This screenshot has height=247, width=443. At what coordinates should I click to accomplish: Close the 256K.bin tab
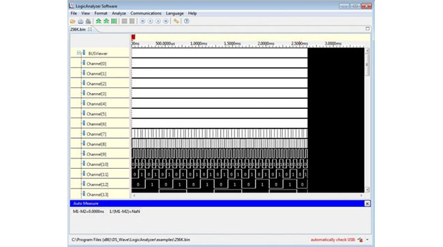[90, 29]
